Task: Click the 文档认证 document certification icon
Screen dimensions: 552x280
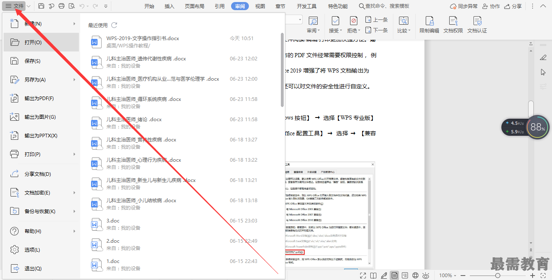Action: click(x=477, y=21)
